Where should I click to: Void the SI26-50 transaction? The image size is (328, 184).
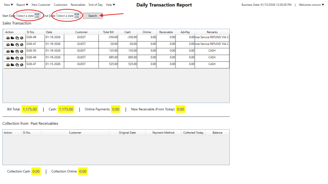pos(21,51)
